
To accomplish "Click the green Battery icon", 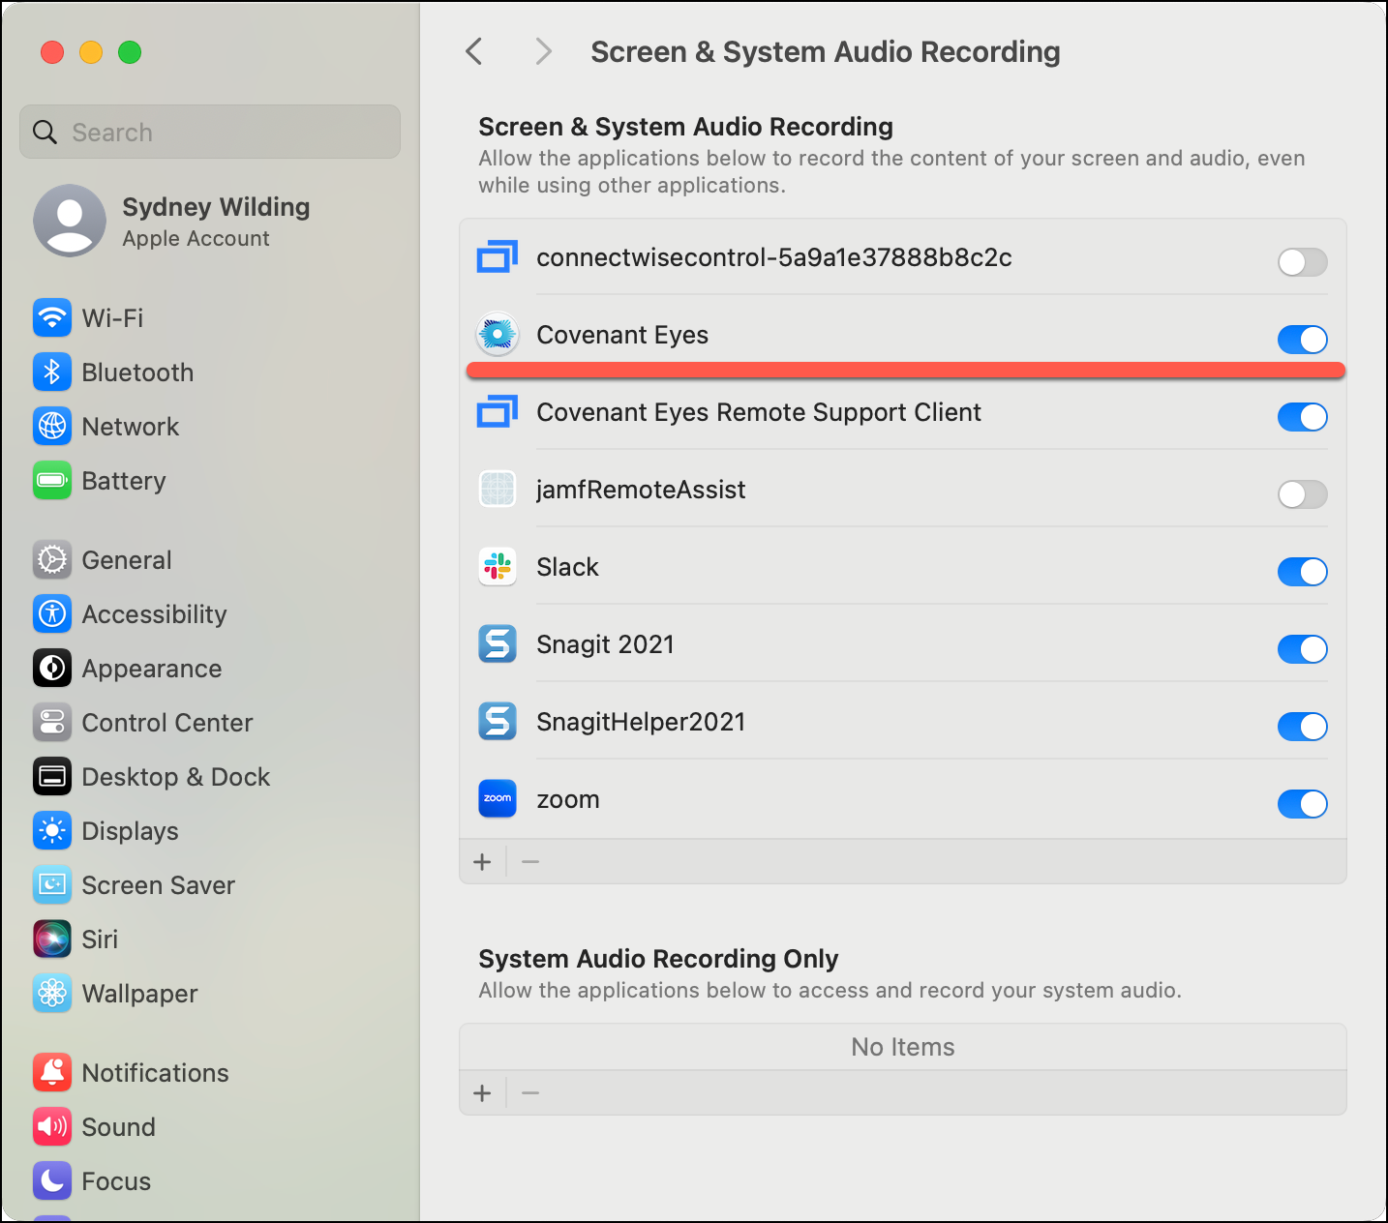I will click(x=52, y=480).
